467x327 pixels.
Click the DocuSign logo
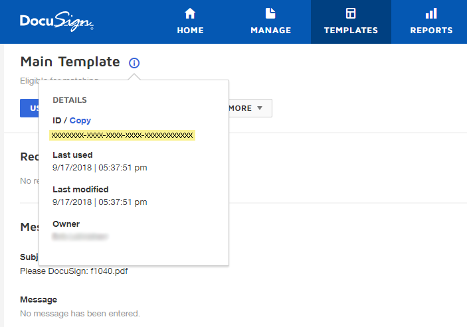56,21
